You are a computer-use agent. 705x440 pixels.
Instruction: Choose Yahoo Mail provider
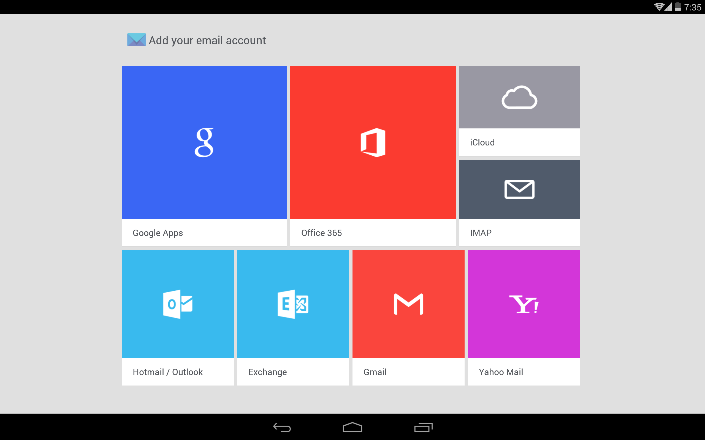tap(524, 317)
